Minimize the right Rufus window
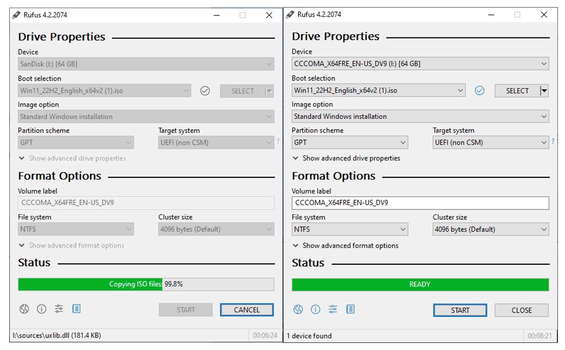565x350 pixels. tap(491, 15)
